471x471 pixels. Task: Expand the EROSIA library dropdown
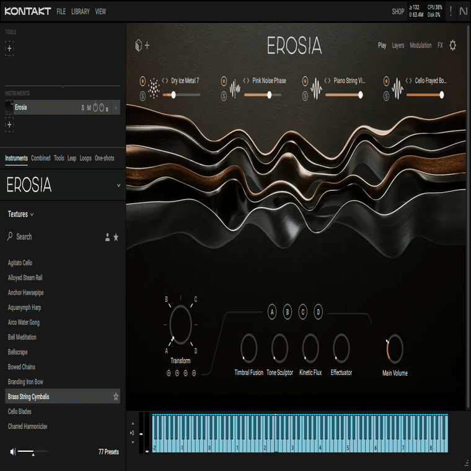click(x=118, y=185)
